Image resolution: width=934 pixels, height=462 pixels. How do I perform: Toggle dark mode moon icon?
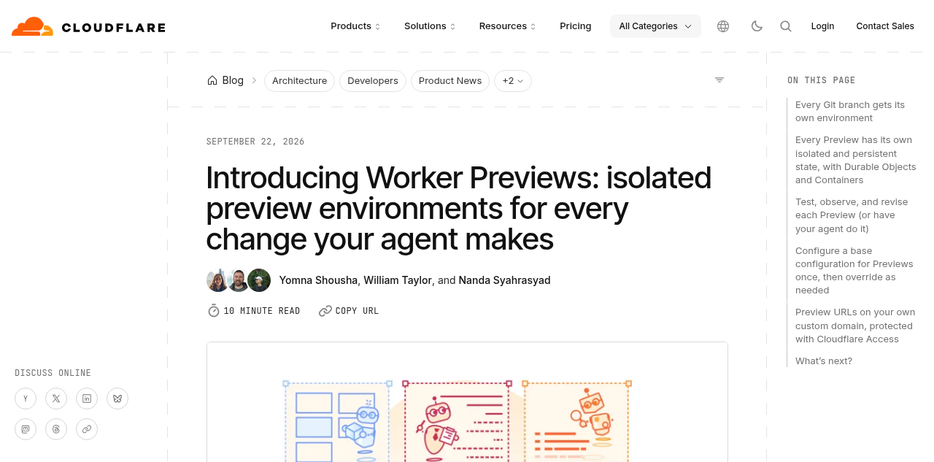pyautogui.click(x=757, y=26)
